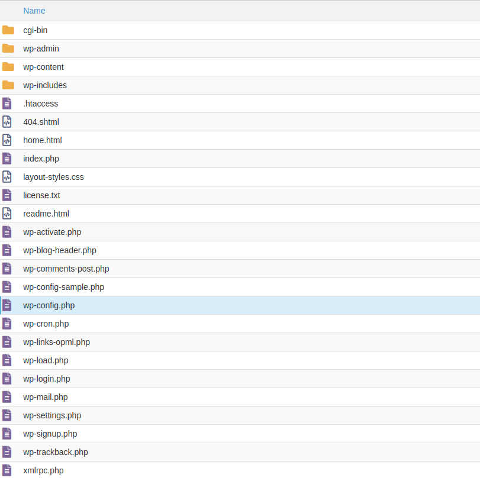Select the readme.html code file icon

click(x=7, y=214)
